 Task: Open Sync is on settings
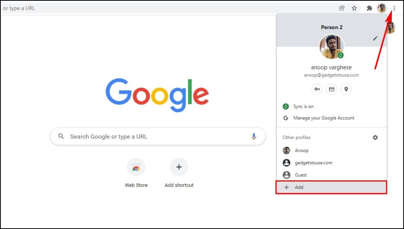point(331,106)
